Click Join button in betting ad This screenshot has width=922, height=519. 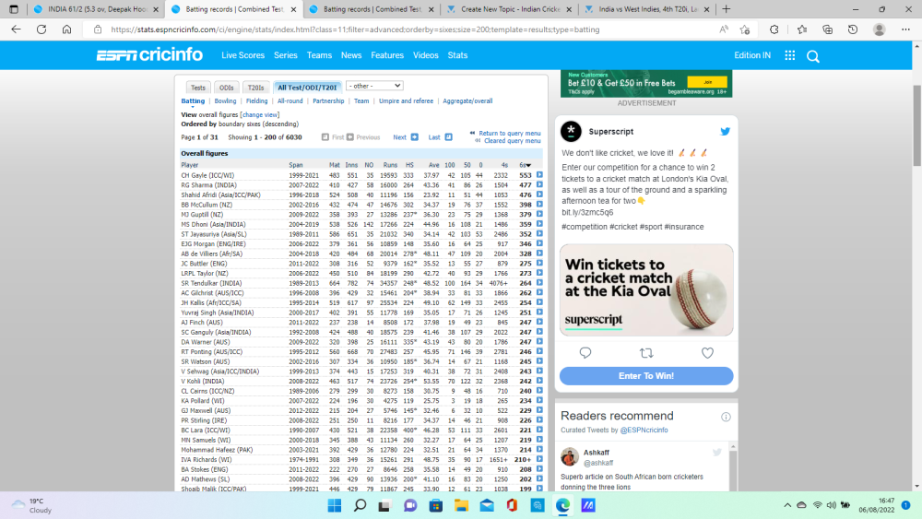click(x=707, y=82)
